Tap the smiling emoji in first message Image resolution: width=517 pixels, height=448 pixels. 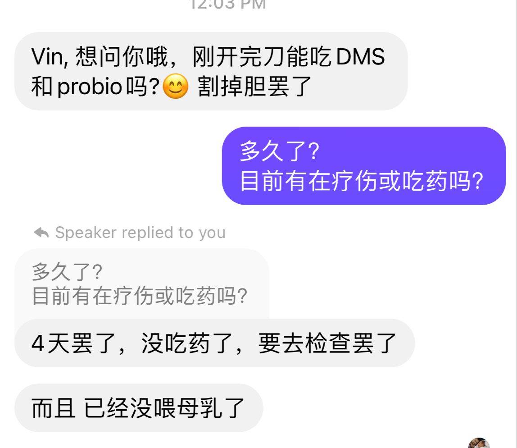tap(176, 86)
